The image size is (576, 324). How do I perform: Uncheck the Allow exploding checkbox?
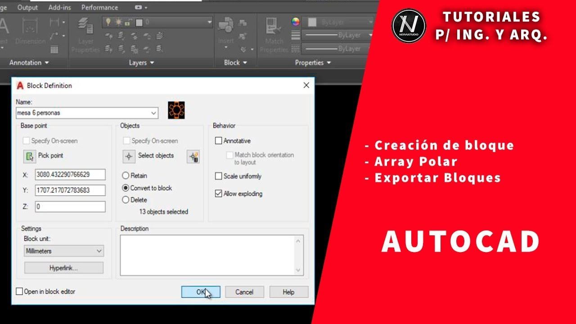pyautogui.click(x=219, y=194)
